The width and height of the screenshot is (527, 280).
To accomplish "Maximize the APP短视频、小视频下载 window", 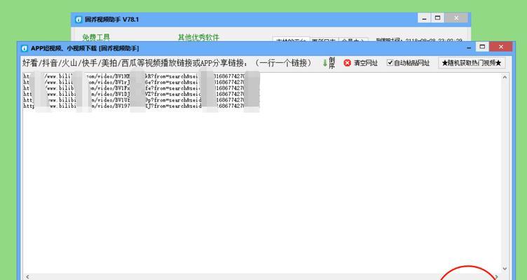I will click(x=482, y=47).
